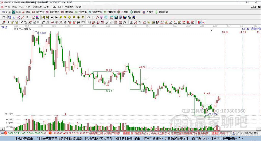The height and width of the screenshot is (141, 261).
Task: Open T四方形 tool
Action: tap(81, 12)
